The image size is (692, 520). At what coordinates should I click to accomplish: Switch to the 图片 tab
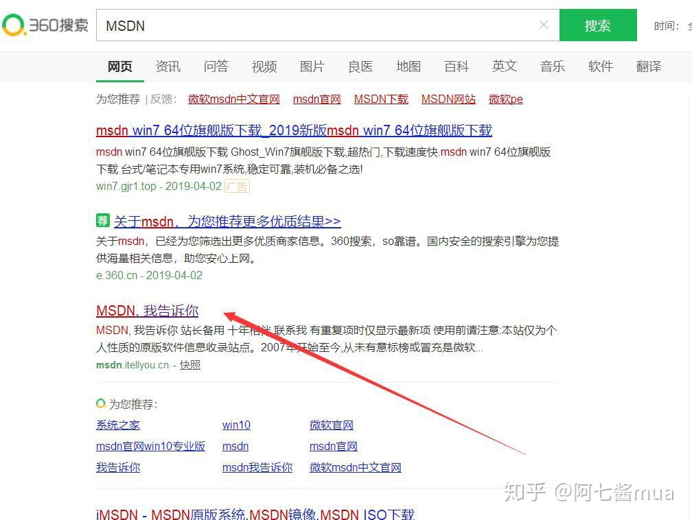click(x=312, y=66)
